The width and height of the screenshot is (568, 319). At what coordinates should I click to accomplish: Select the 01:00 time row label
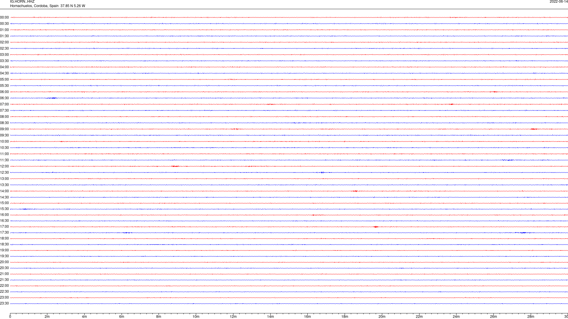click(4, 30)
